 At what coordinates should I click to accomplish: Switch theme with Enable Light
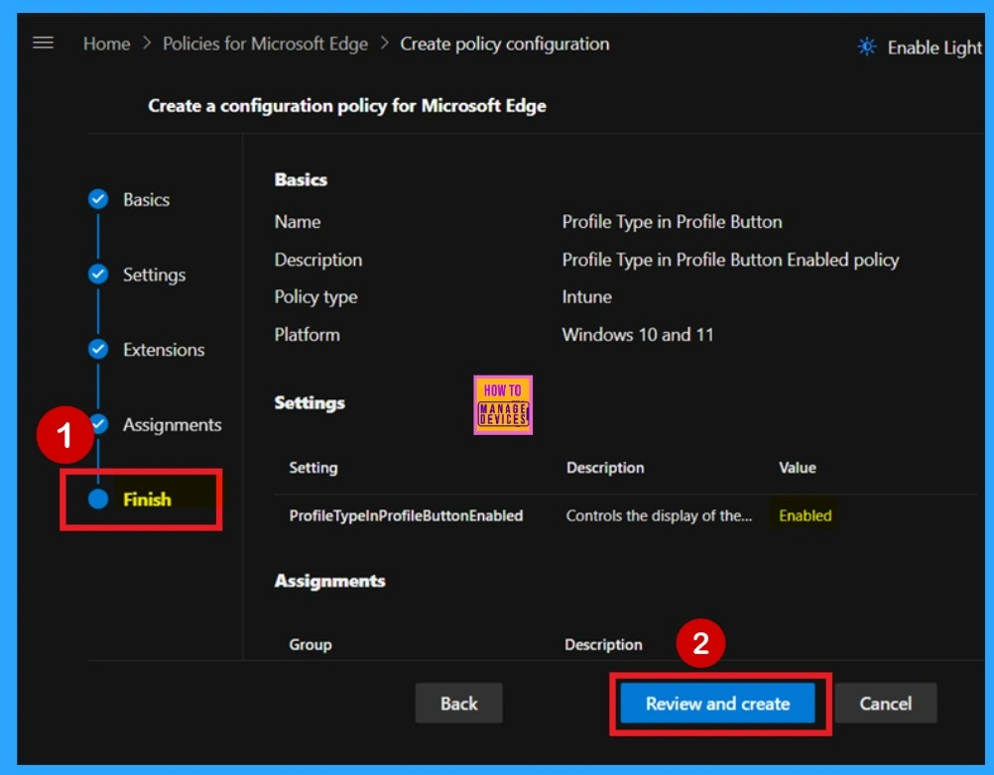933,48
